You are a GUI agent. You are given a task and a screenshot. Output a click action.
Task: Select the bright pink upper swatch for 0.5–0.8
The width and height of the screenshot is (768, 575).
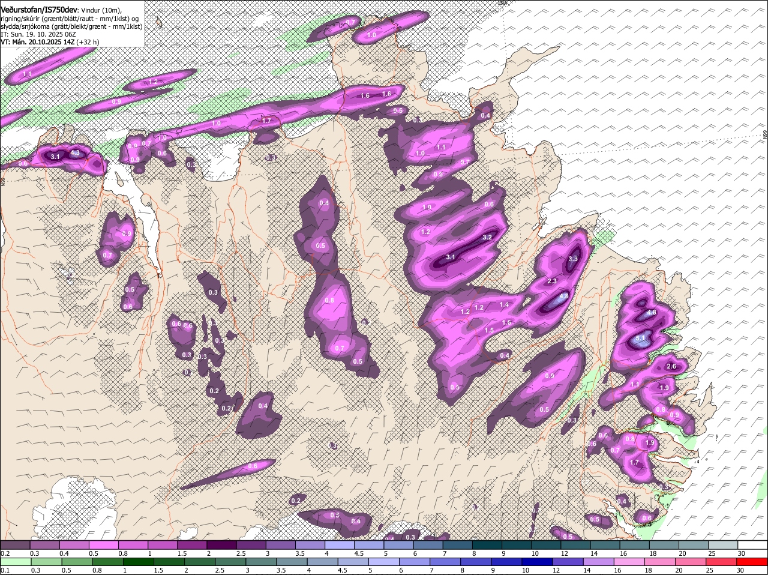(103, 545)
